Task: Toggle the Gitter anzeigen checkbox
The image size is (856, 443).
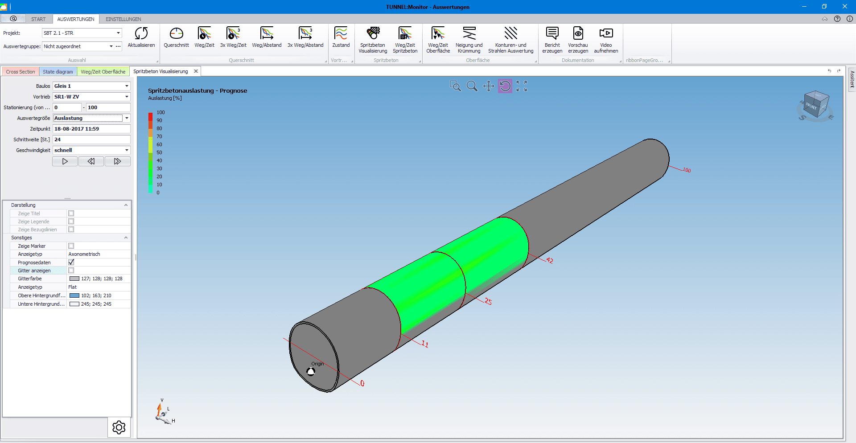Action: (71, 271)
